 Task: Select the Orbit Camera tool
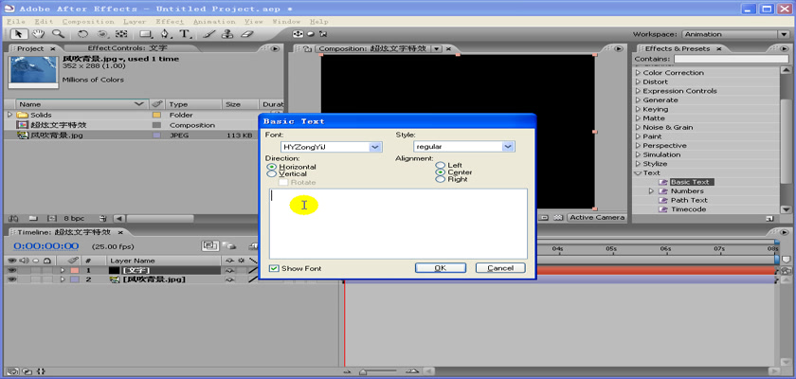pos(102,34)
